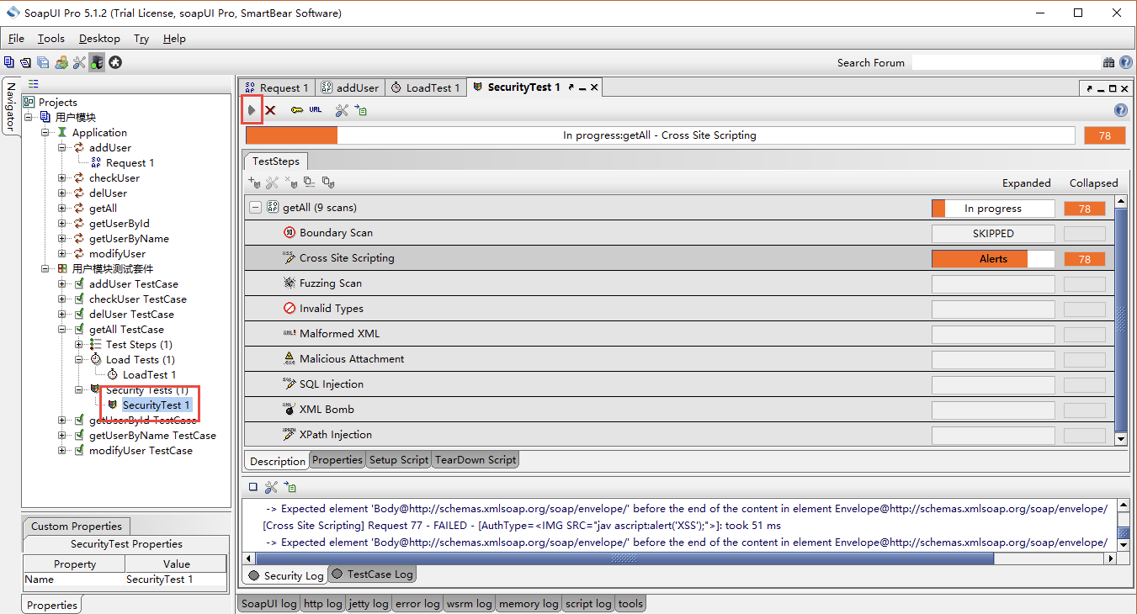Click the add security scan icon
The height and width of the screenshot is (614, 1137).
pos(254,182)
